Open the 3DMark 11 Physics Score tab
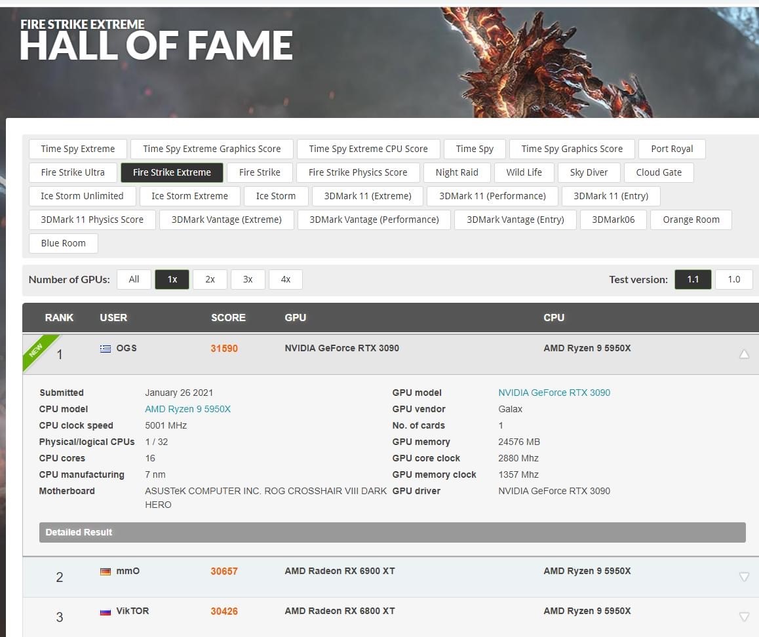The height and width of the screenshot is (637, 759). [x=92, y=220]
